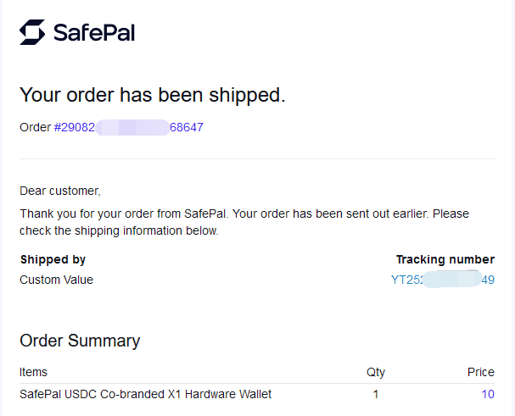The image size is (515, 416).
Task: Click the SafePal logo icon
Action: [x=32, y=32]
